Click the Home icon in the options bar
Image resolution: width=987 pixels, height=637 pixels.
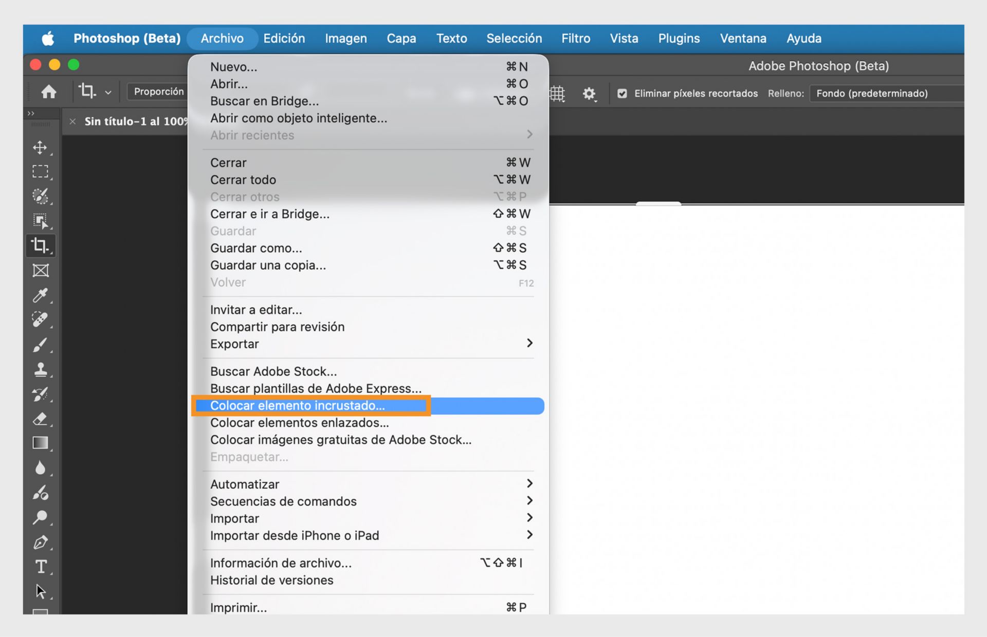(49, 91)
